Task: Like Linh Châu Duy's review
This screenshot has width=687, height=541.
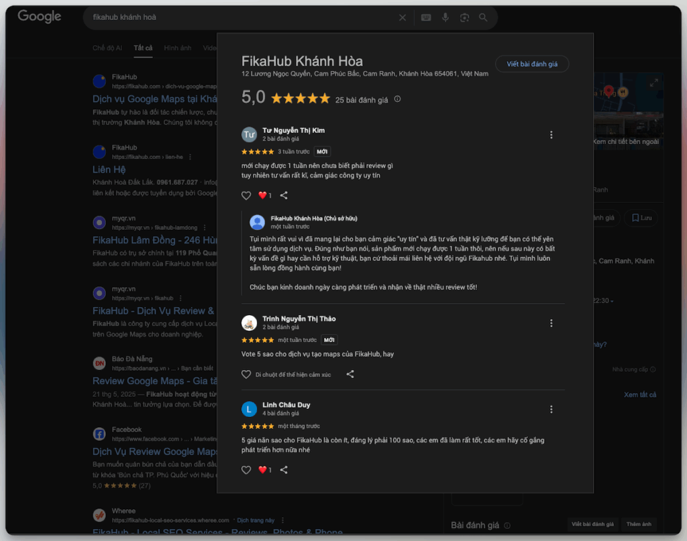Action: tap(246, 470)
